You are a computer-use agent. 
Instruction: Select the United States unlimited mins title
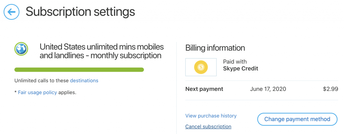point(101,51)
